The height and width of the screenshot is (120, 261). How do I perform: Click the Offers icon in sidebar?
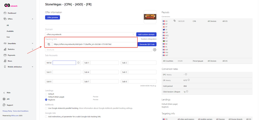[5, 19]
